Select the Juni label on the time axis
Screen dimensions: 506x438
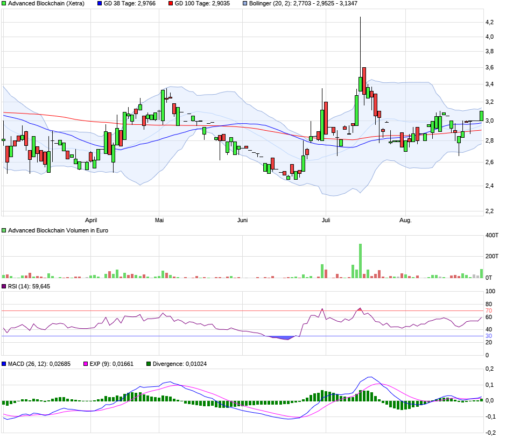(243, 220)
